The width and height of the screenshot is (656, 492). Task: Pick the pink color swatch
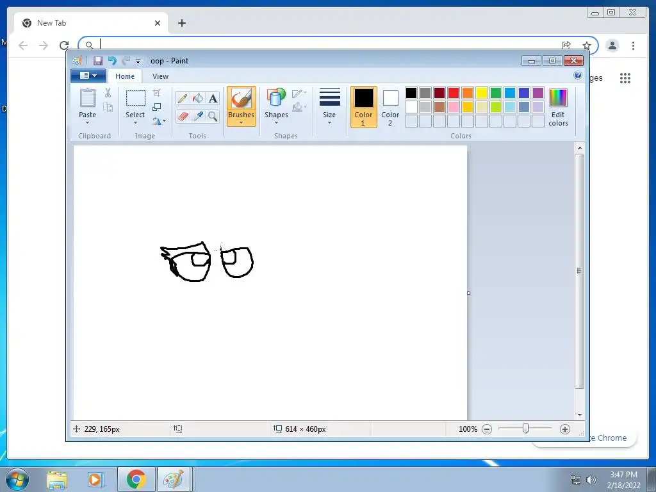[x=454, y=107]
